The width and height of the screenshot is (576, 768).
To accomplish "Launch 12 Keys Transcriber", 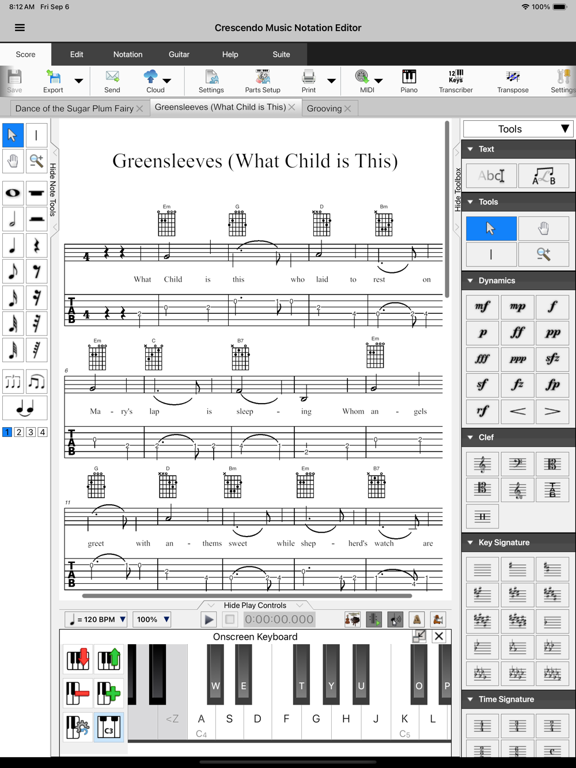I will pyautogui.click(x=456, y=81).
